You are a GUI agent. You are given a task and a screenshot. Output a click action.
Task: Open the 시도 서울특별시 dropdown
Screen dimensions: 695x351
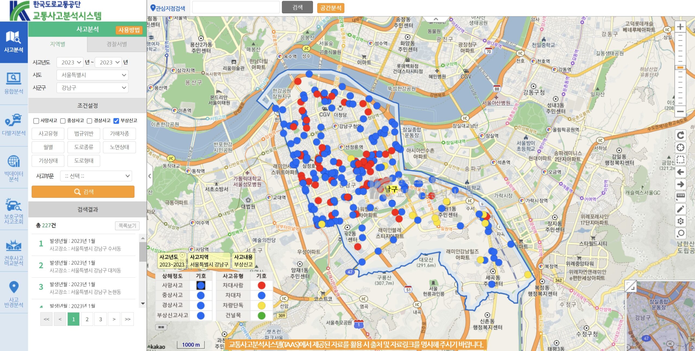click(92, 75)
